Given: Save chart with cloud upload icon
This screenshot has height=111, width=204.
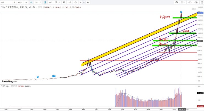Looking at the screenshot, I should [x=196, y=2].
